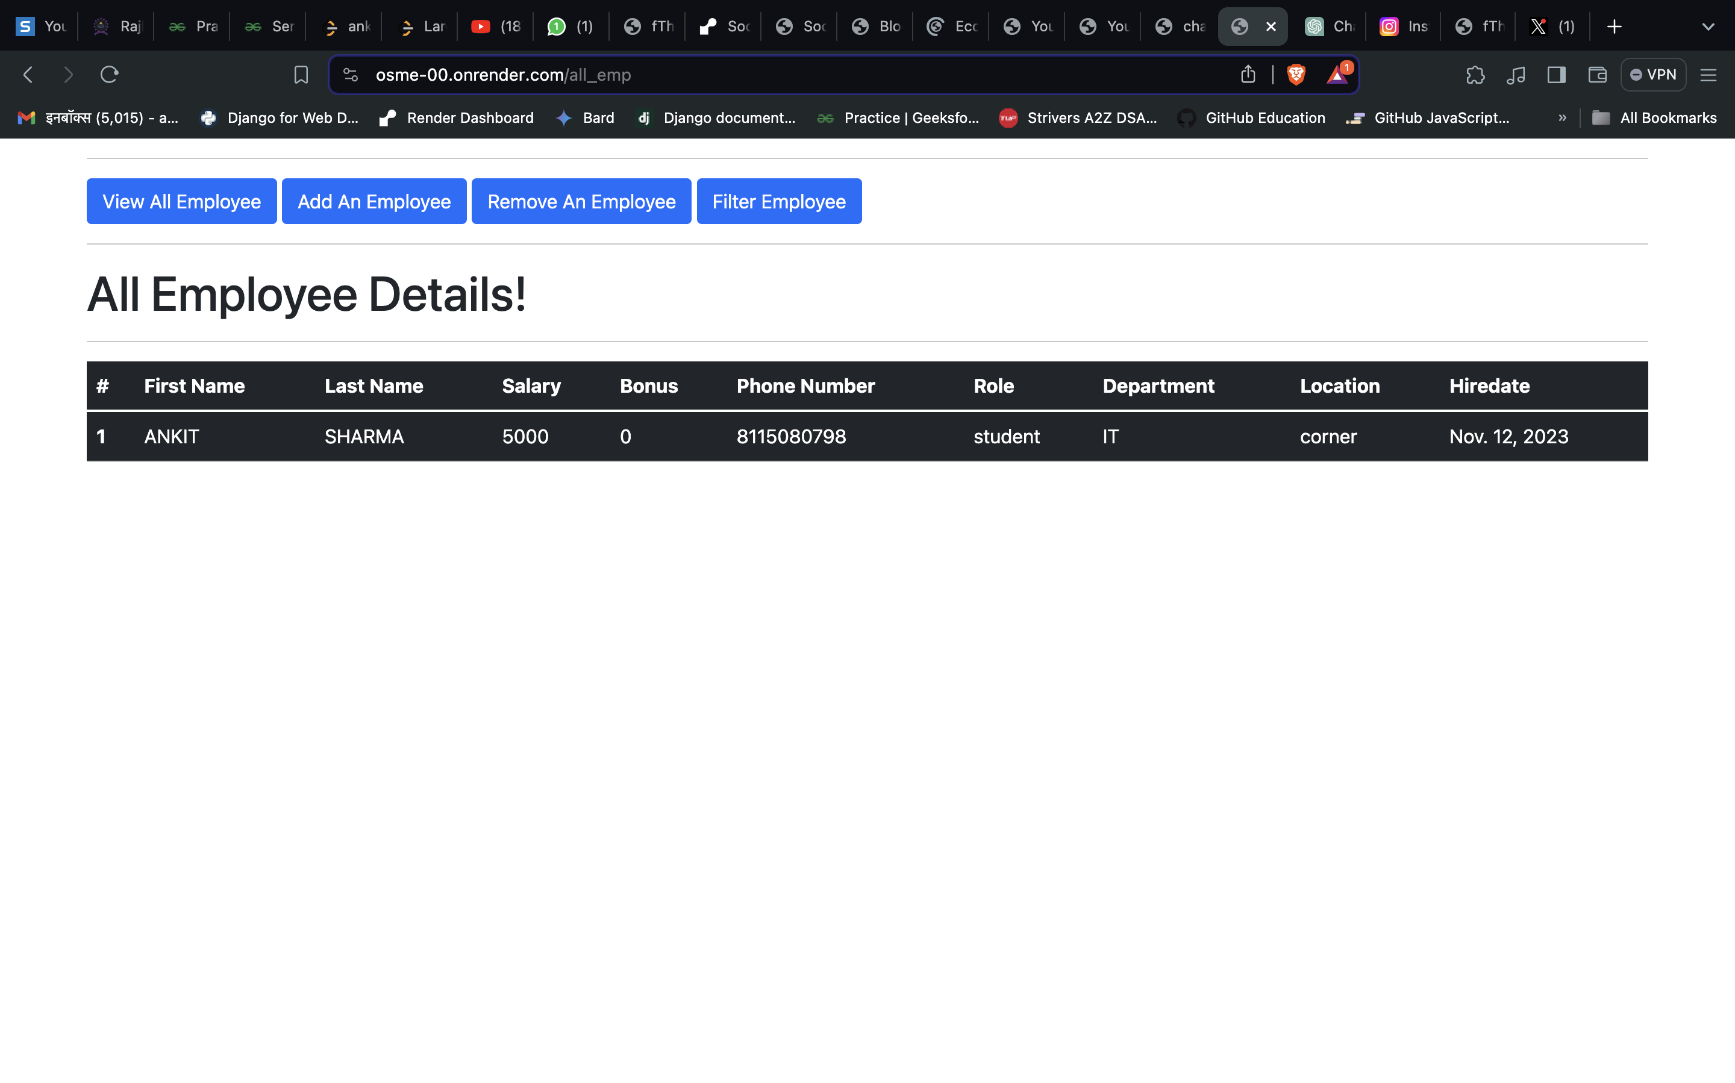The image size is (1735, 1083).
Task: Reload the page
Action: point(109,75)
